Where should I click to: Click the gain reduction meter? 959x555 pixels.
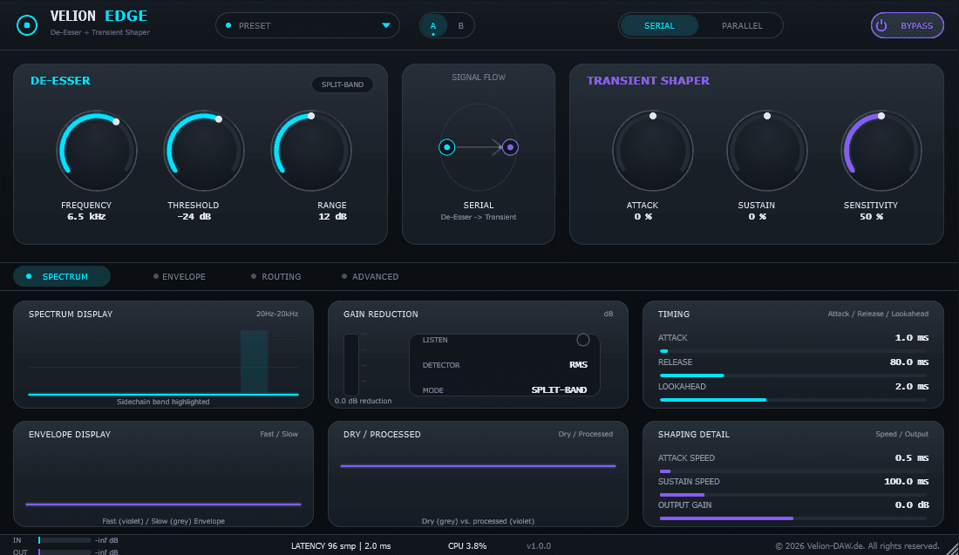coord(351,365)
